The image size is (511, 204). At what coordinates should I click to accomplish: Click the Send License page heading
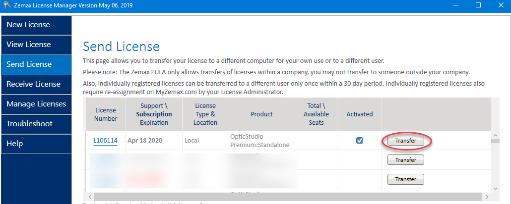click(x=121, y=47)
